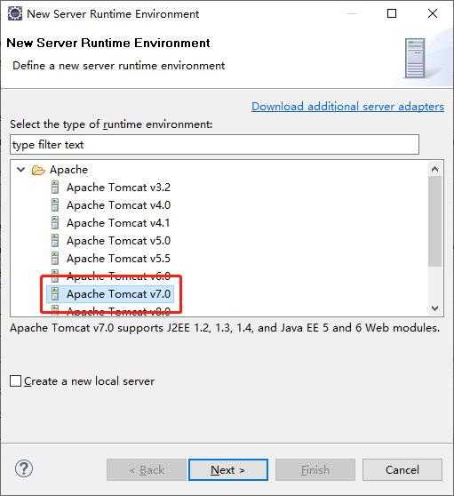The image size is (454, 496).
Task: Focus the type filter text field
Action: click(214, 145)
